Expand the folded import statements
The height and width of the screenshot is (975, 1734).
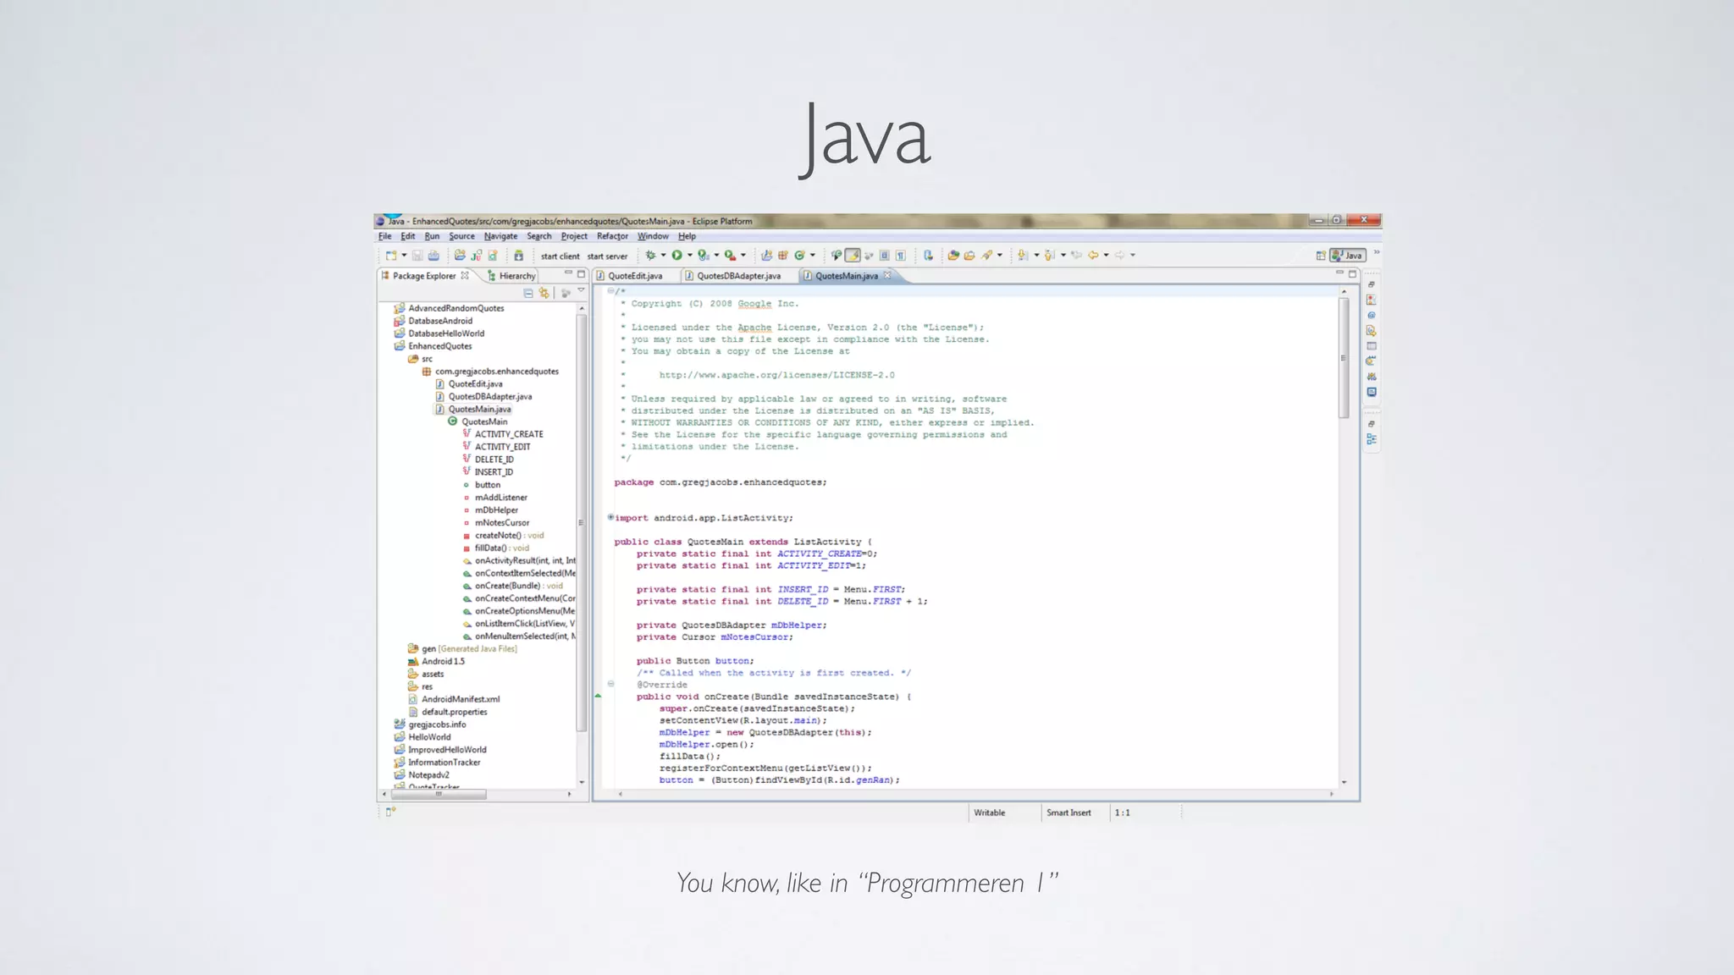(610, 517)
